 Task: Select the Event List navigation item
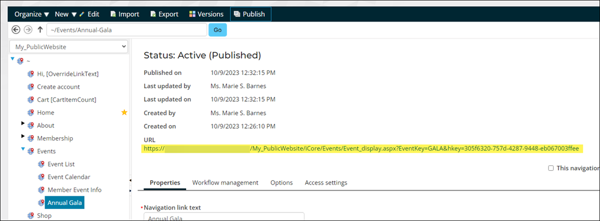61,164
